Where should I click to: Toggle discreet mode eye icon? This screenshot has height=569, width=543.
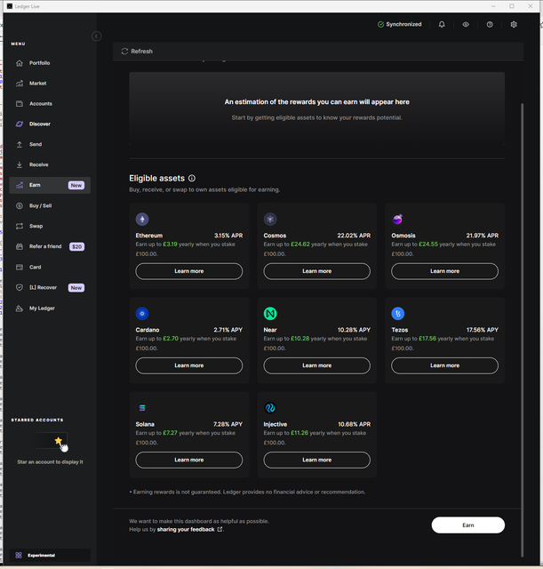coord(466,24)
